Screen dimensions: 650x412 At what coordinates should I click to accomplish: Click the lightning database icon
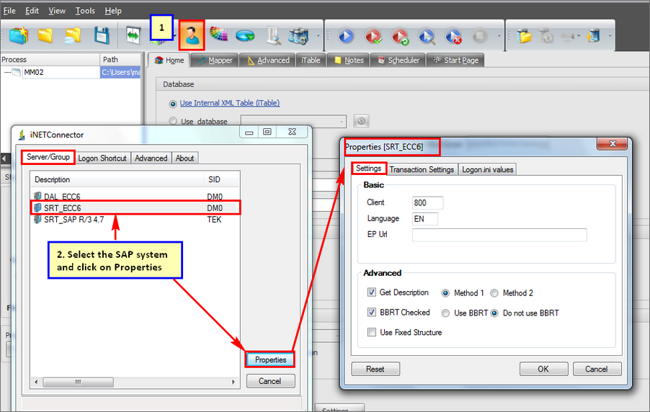(x=593, y=36)
